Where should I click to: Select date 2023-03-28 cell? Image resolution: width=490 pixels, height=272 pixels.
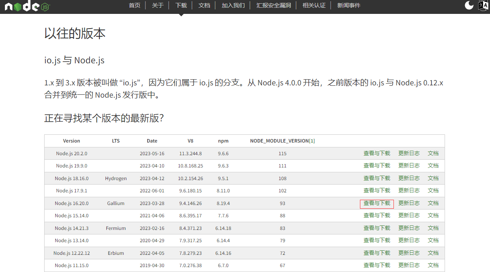click(152, 203)
